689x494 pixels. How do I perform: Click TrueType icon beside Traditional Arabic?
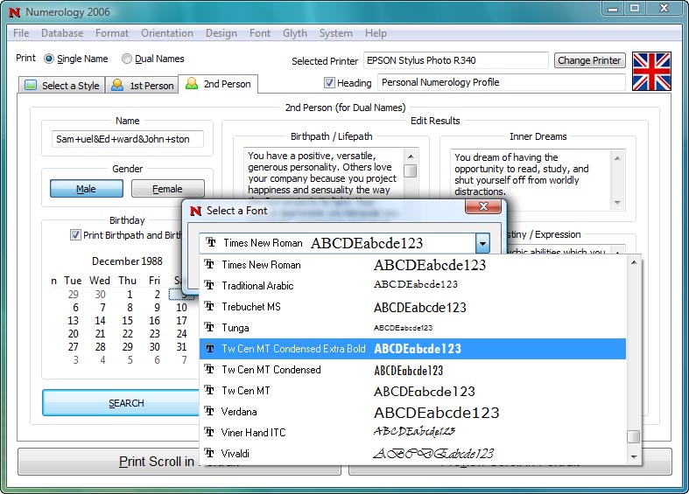coord(209,285)
